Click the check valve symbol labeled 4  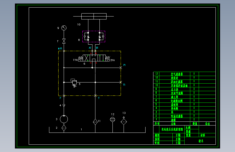pyautogui.click(x=64, y=105)
